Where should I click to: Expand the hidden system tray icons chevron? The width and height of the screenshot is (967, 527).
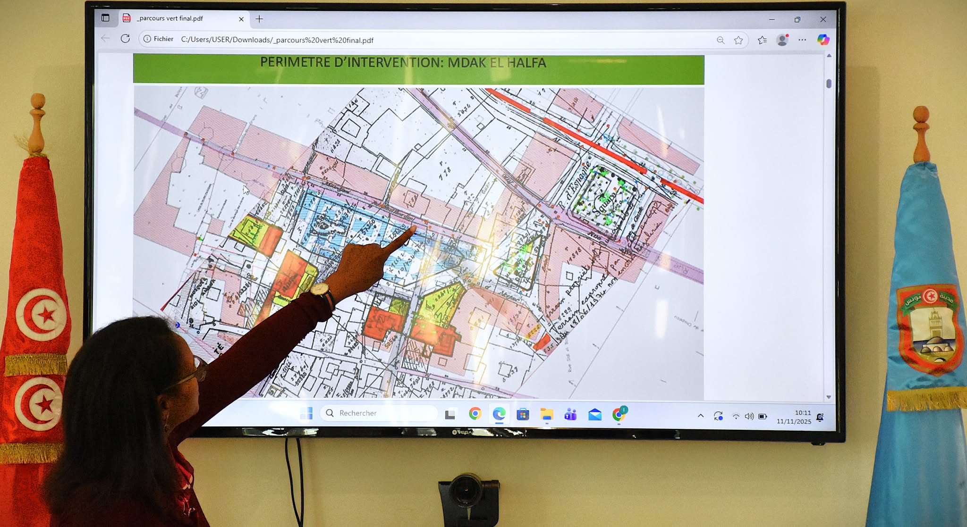tap(701, 416)
